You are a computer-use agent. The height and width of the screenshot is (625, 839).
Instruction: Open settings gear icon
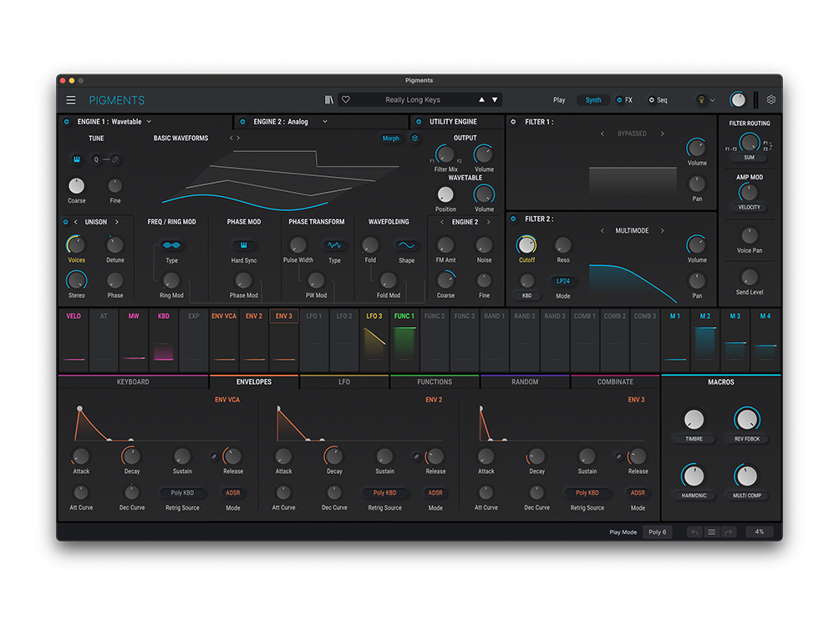coord(771,99)
